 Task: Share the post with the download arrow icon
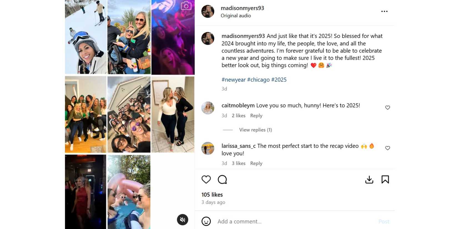tap(369, 179)
